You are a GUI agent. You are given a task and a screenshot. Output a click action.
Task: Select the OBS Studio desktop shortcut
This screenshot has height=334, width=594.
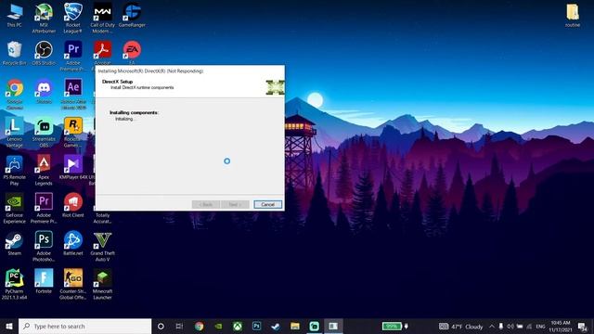tap(44, 54)
